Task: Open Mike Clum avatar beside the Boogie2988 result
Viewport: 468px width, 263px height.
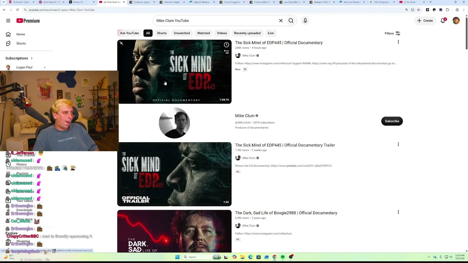Action: pos(238,226)
